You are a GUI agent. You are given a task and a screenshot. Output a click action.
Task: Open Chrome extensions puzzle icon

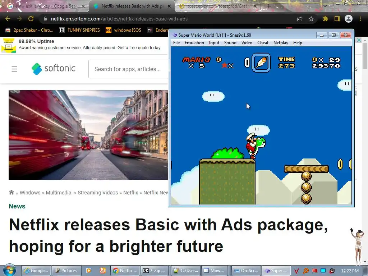(326, 19)
